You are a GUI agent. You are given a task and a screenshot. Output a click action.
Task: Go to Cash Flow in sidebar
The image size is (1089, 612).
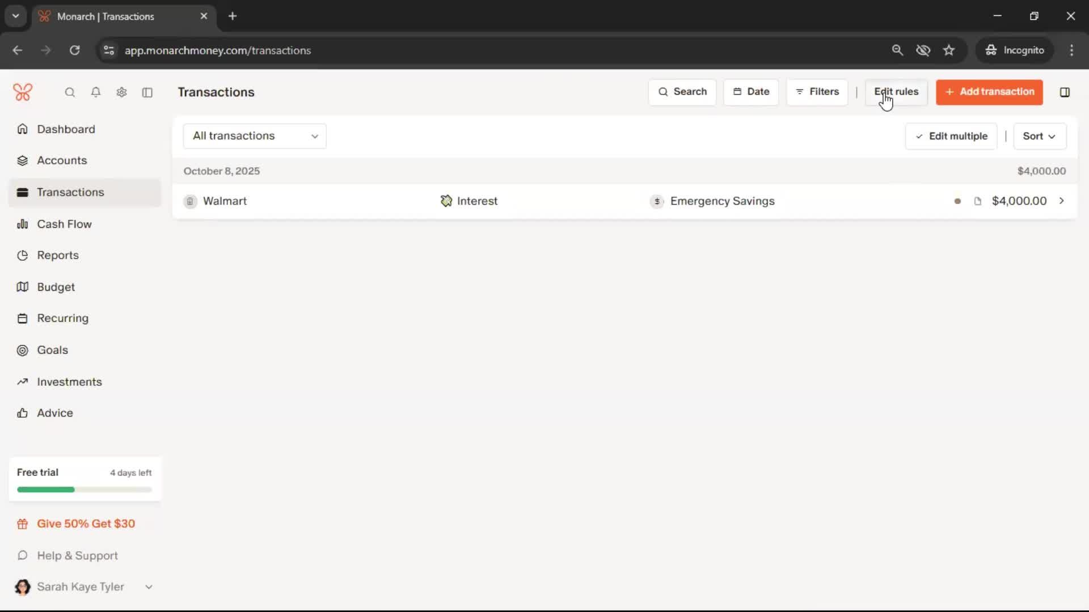point(64,224)
